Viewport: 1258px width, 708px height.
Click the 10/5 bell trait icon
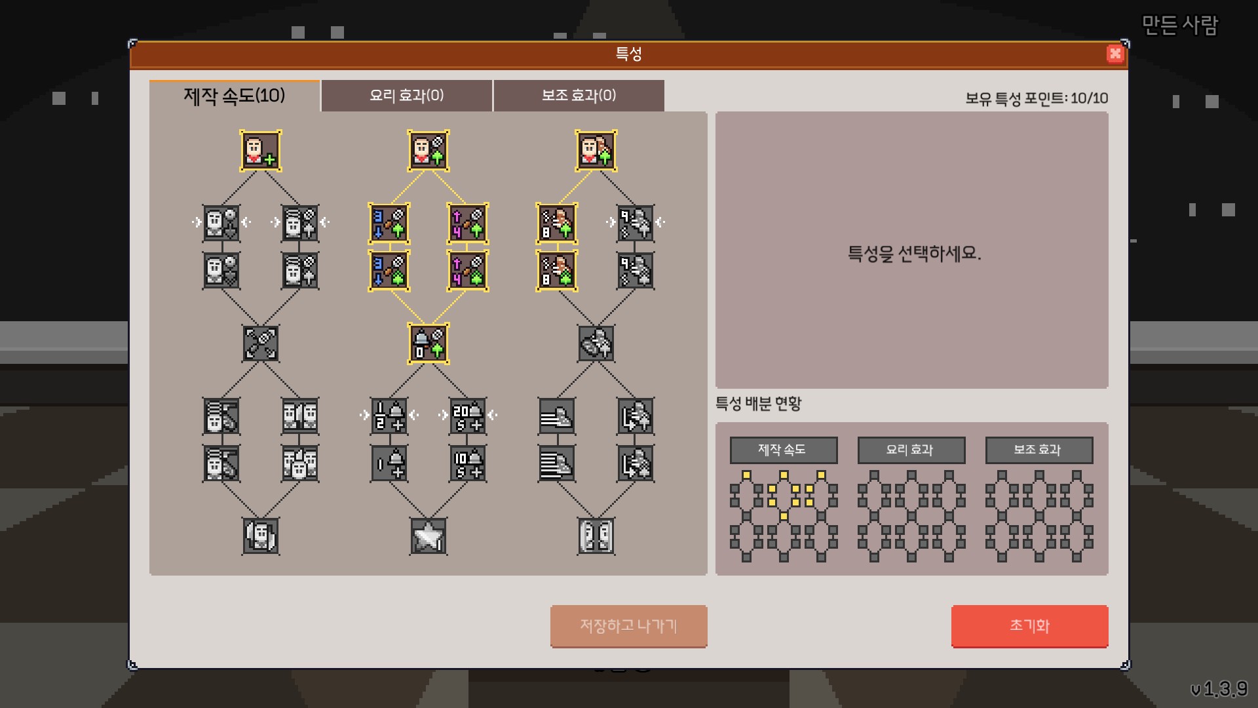coord(468,463)
